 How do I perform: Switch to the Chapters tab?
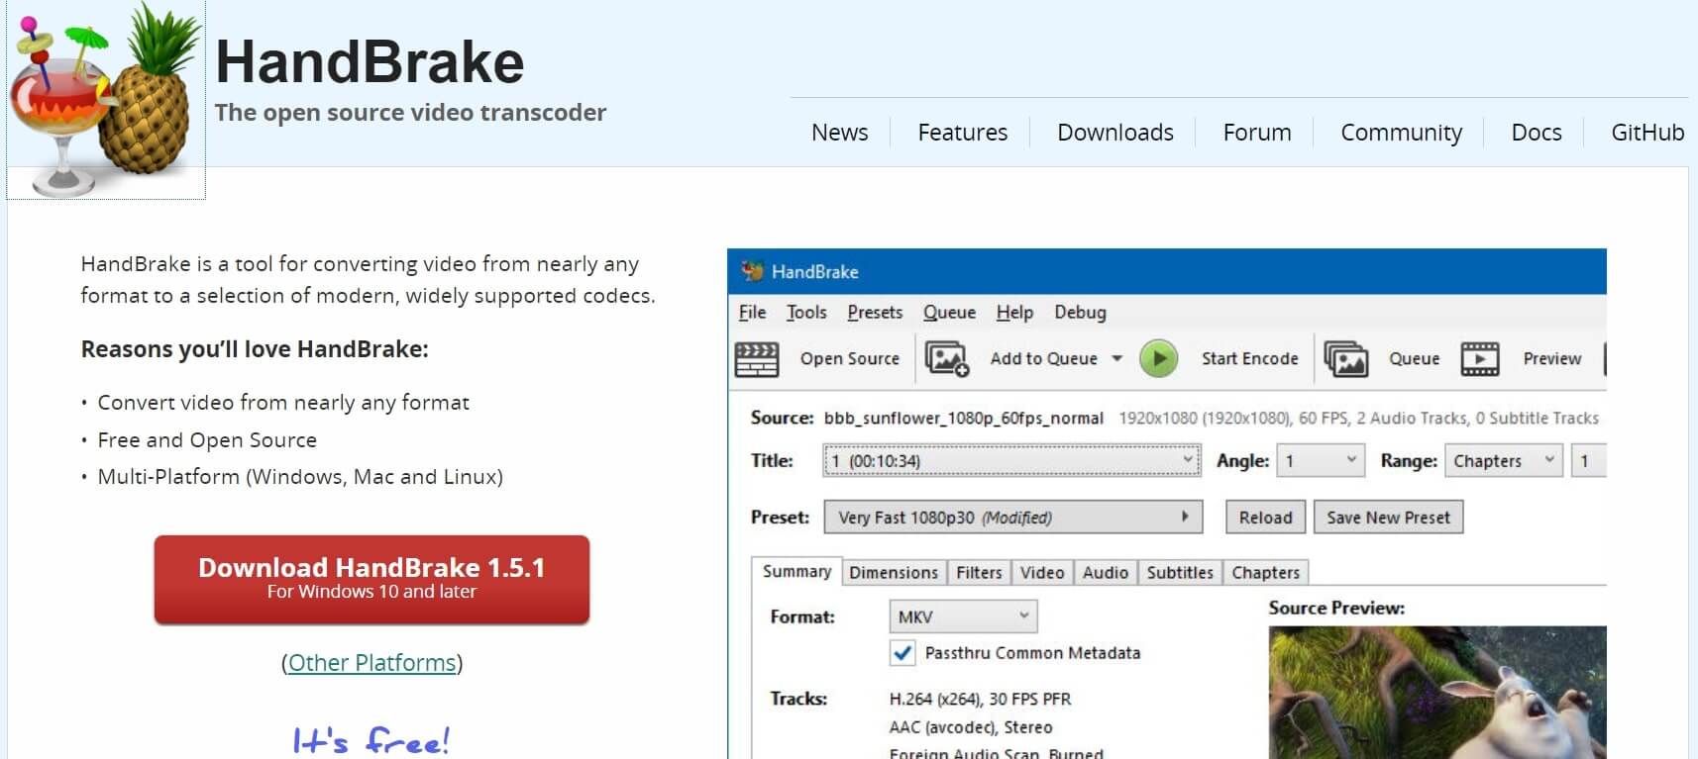tap(1266, 572)
